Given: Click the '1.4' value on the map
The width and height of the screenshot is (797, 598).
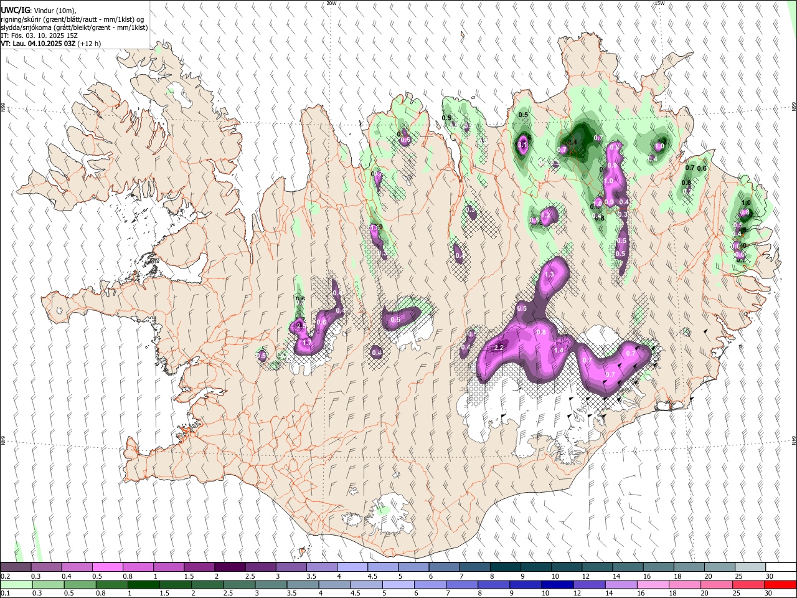Looking at the screenshot, I should (x=559, y=351).
